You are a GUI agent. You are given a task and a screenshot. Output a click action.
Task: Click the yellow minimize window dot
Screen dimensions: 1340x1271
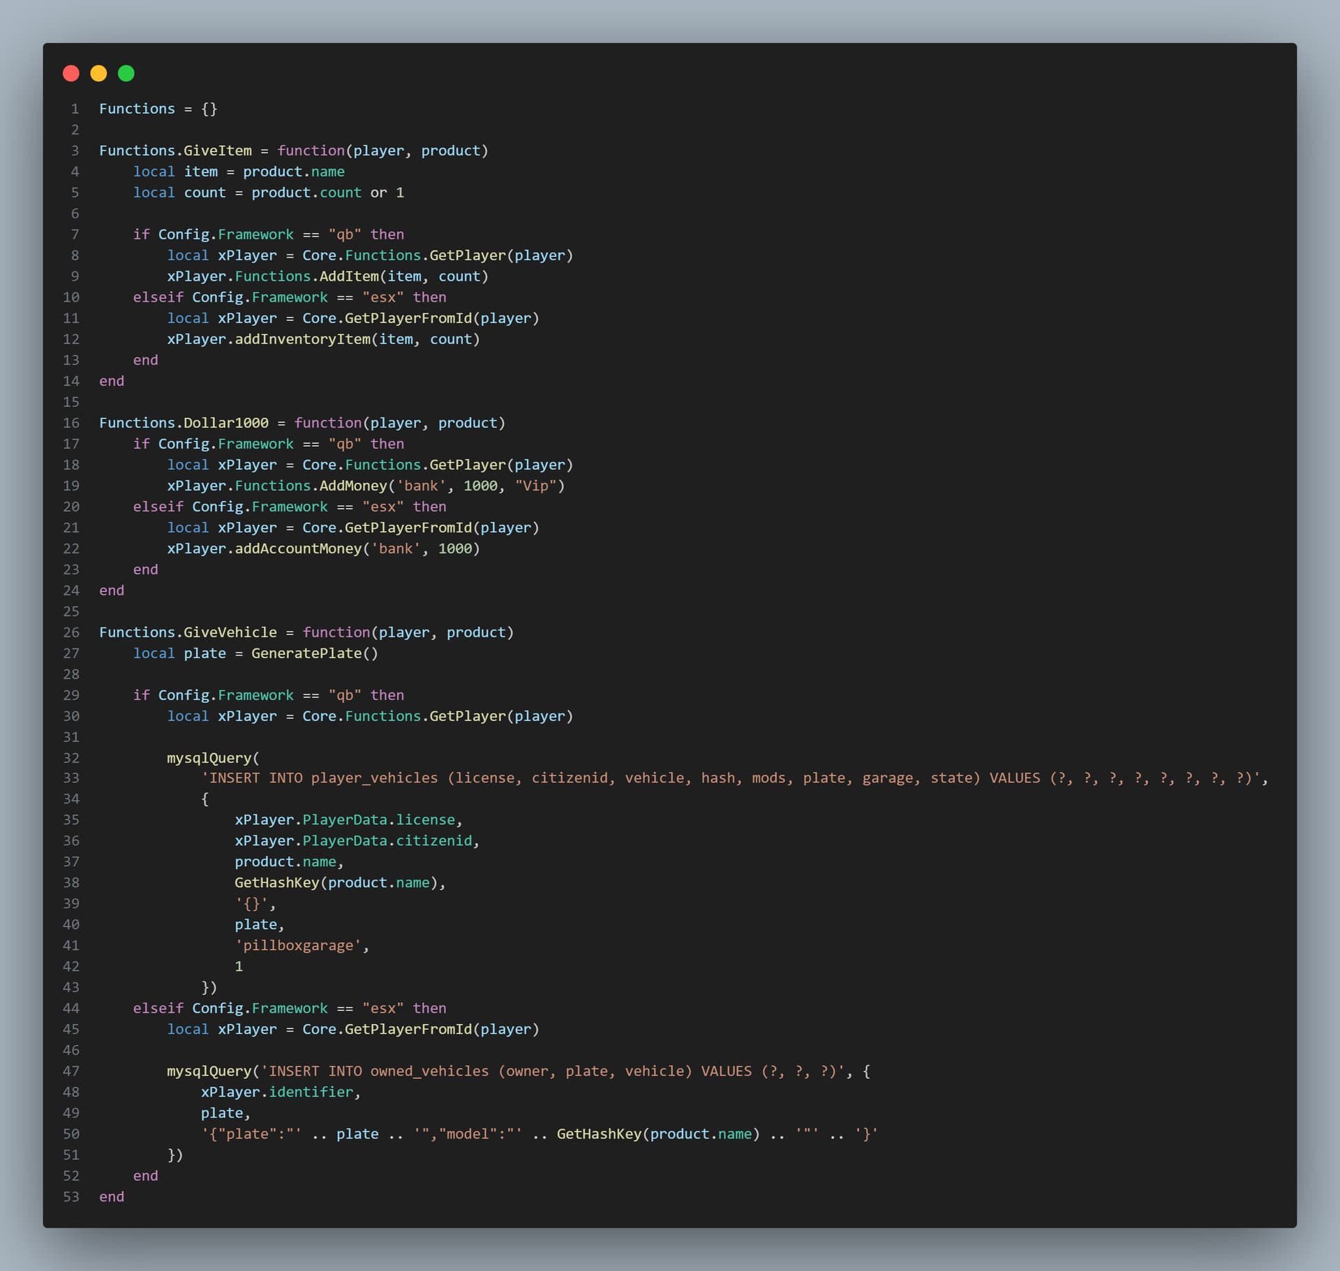pos(98,73)
